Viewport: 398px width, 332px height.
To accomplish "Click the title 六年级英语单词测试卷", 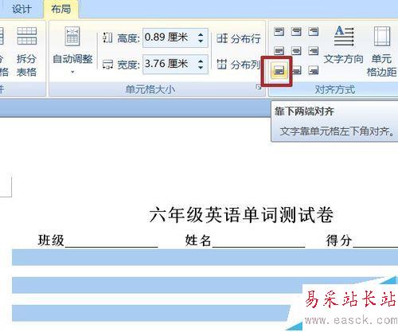I will point(241,215).
